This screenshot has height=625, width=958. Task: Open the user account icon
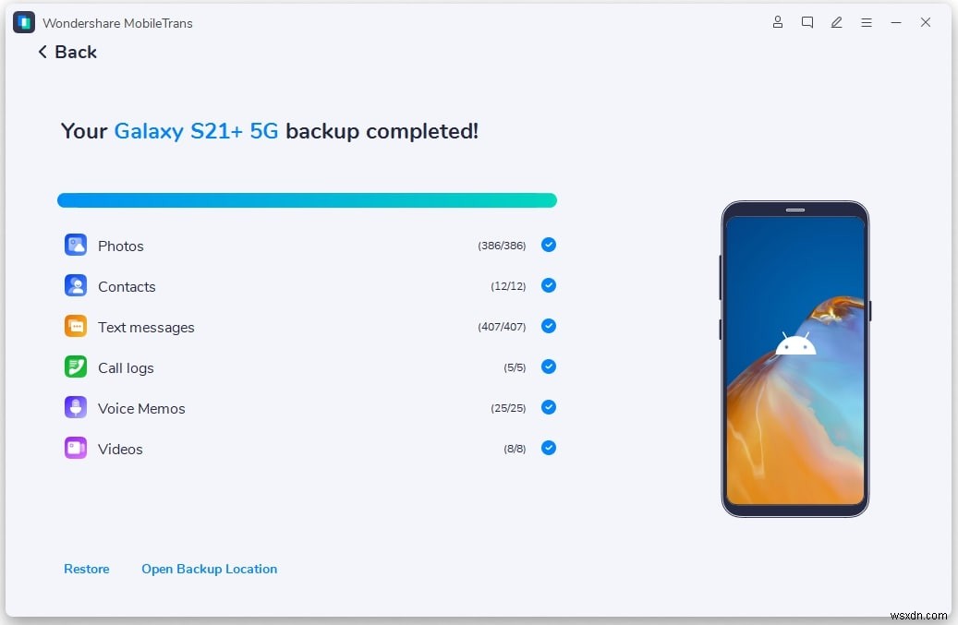pyautogui.click(x=777, y=22)
